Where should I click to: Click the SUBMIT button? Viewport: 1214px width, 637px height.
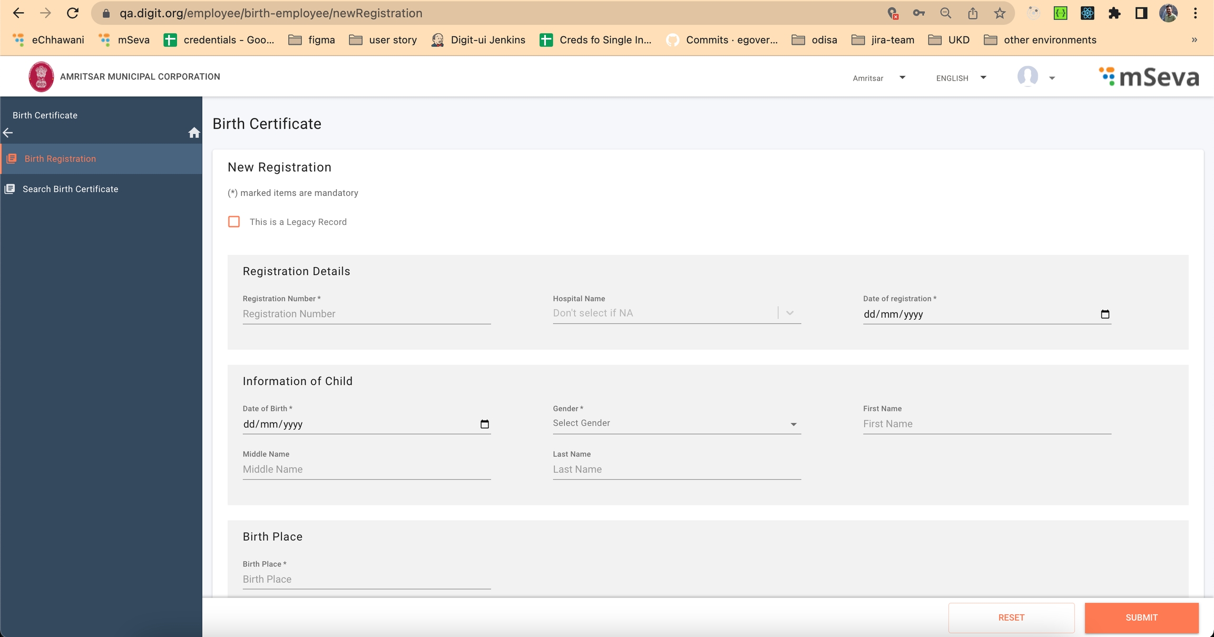coord(1141,618)
